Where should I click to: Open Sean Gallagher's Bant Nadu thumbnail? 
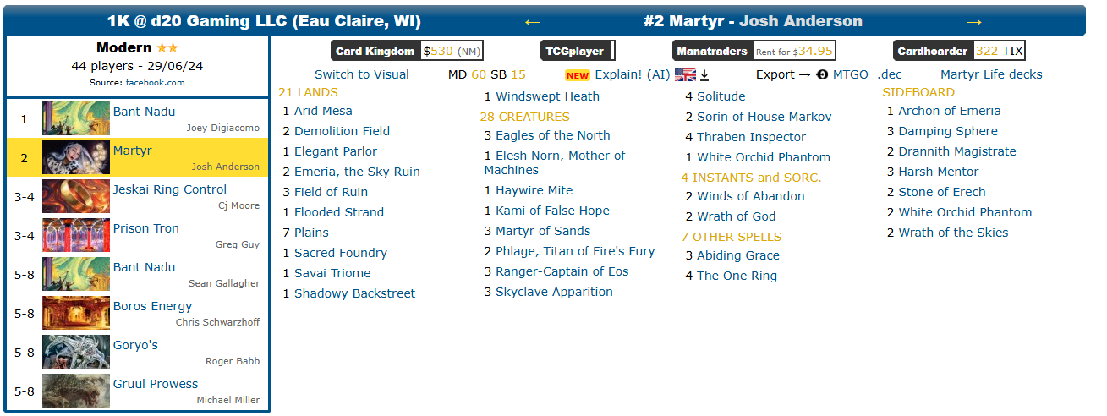[76, 275]
